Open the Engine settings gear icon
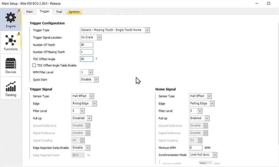Screen dimensions: 279x167 tap(11, 18)
